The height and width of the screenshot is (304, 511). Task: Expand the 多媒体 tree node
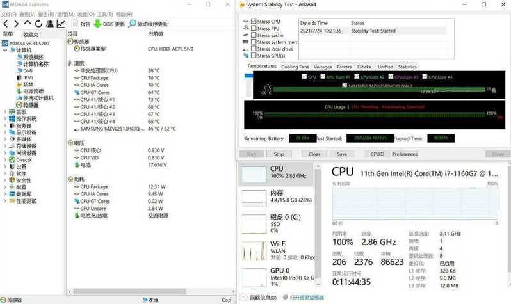[x=5, y=139]
